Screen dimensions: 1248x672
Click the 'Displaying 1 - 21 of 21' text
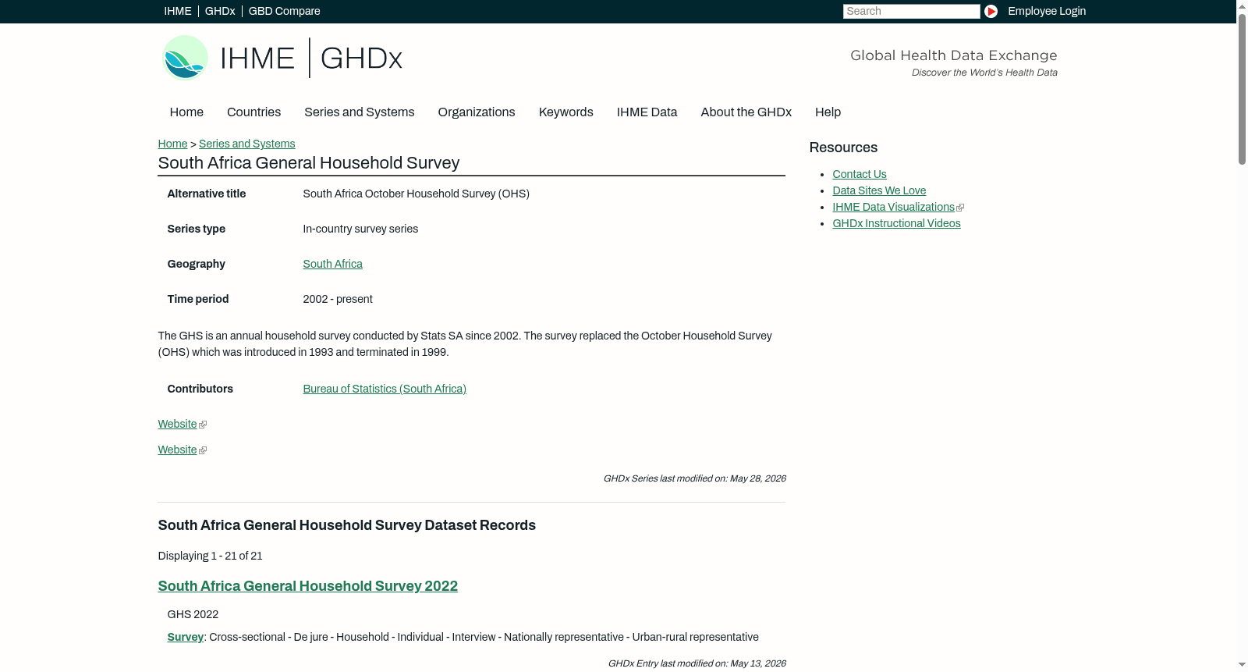click(210, 556)
